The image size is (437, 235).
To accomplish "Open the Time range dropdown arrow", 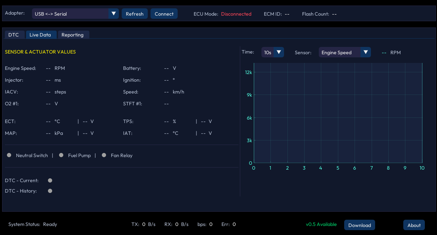I will tap(279, 52).
